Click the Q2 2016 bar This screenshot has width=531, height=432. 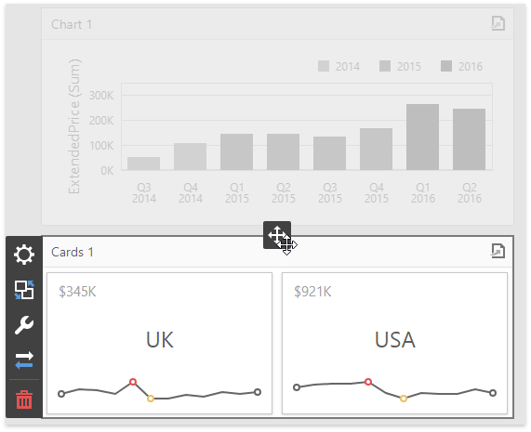469,139
